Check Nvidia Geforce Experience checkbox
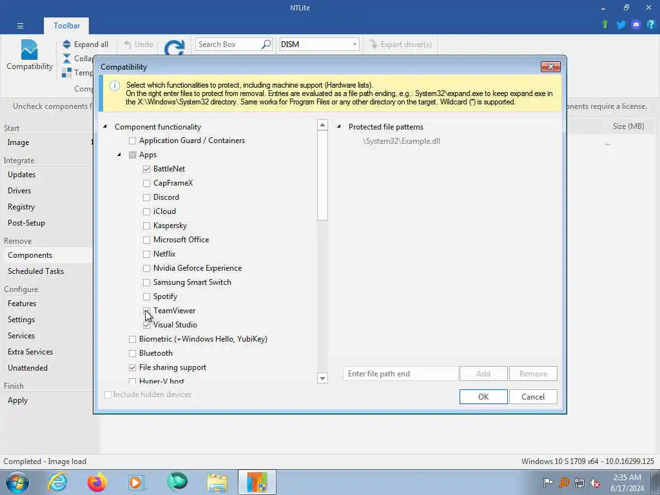This screenshot has width=660, height=495. pos(146,268)
